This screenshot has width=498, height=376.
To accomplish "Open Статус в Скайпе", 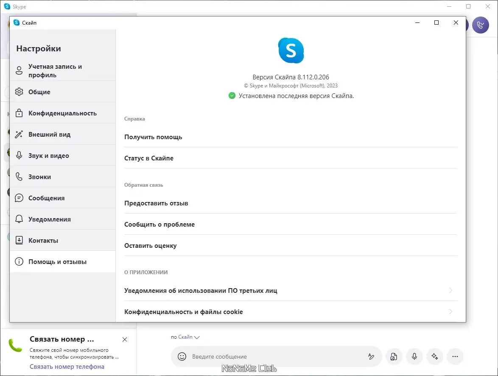I will pyautogui.click(x=291, y=158).
